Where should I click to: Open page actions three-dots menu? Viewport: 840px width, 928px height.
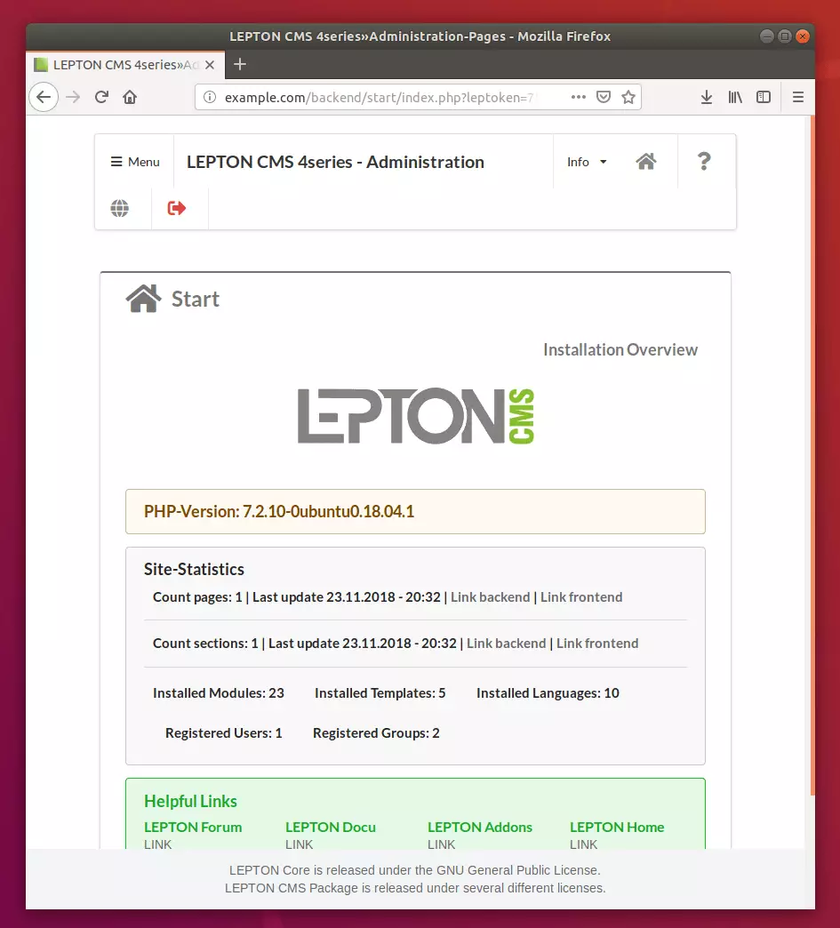point(579,97)
